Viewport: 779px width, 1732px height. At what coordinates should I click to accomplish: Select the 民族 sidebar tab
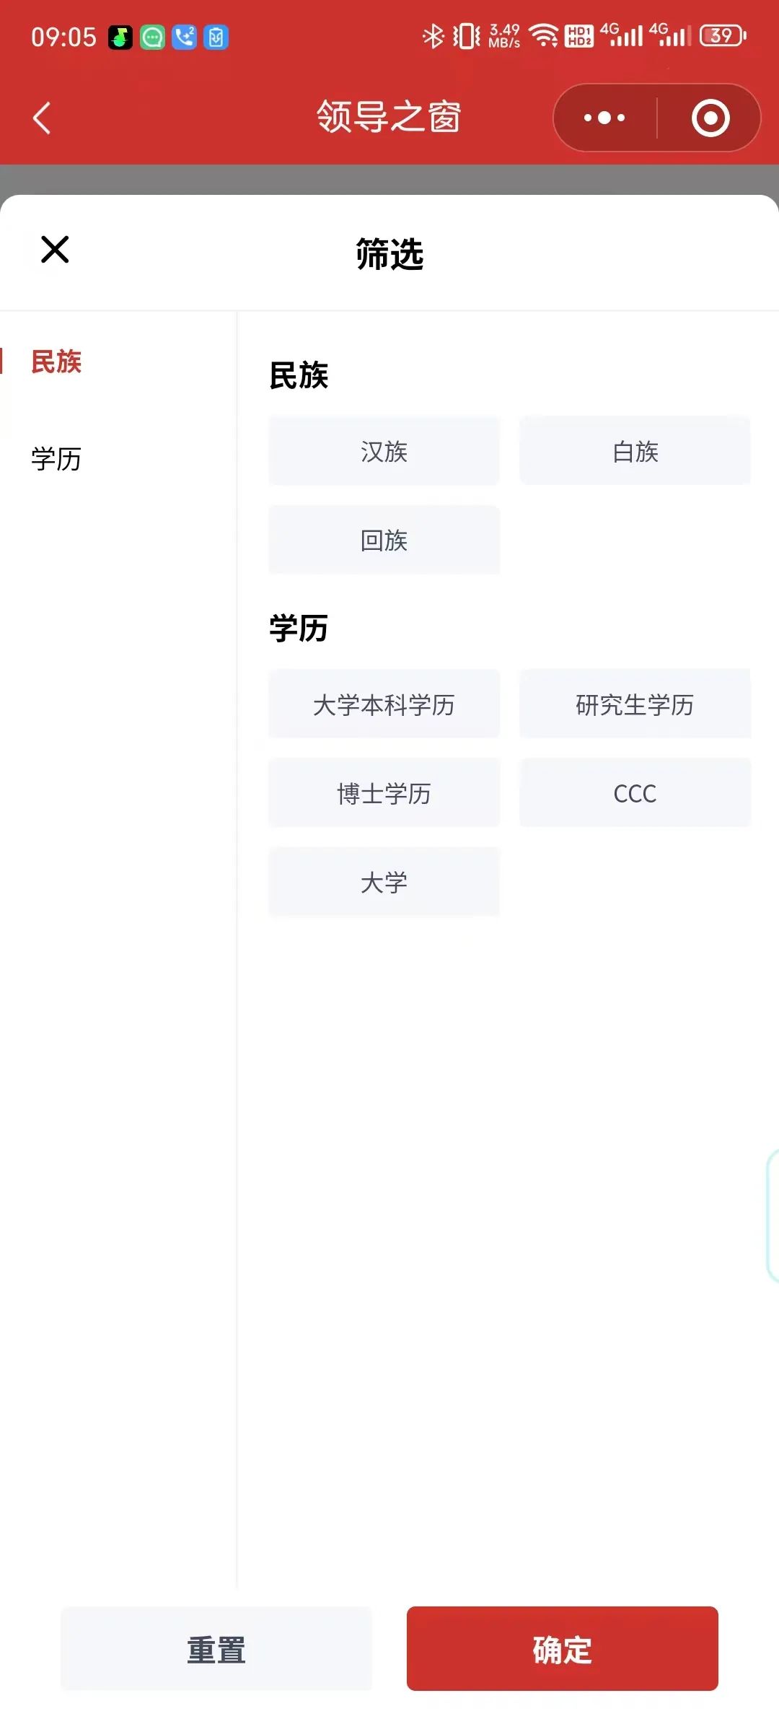click(x=56, y=362)
